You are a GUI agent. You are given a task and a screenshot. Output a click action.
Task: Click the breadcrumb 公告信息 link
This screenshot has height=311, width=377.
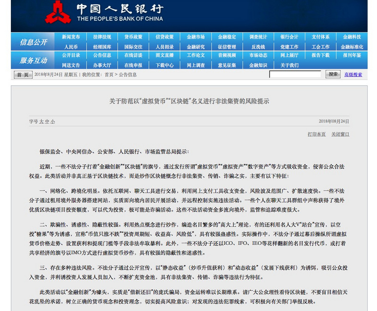pyautogui.click(x=128, y=75)
